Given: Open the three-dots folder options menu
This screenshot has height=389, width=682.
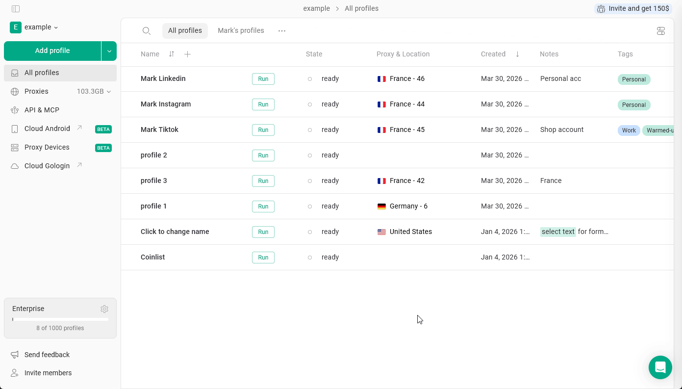Looking at the screenshot, I should pos(282,30).
